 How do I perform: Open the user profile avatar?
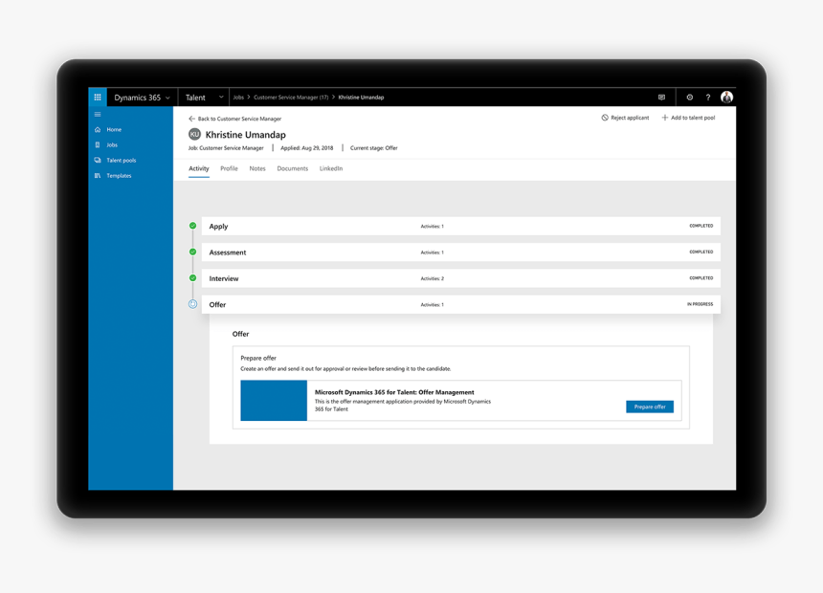727,98
